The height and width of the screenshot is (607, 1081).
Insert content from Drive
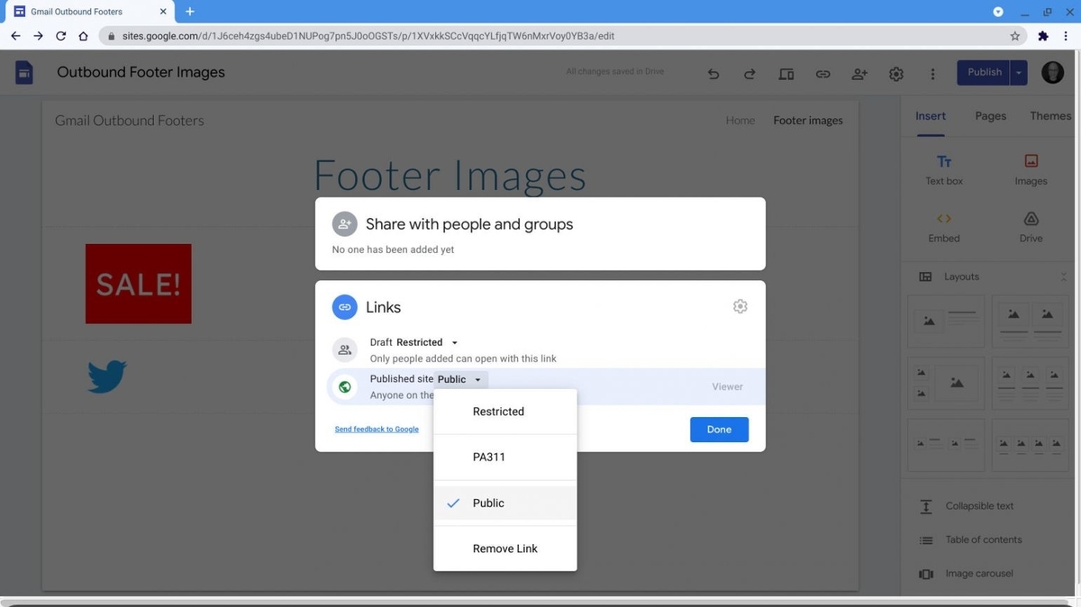coord(1031,227)
